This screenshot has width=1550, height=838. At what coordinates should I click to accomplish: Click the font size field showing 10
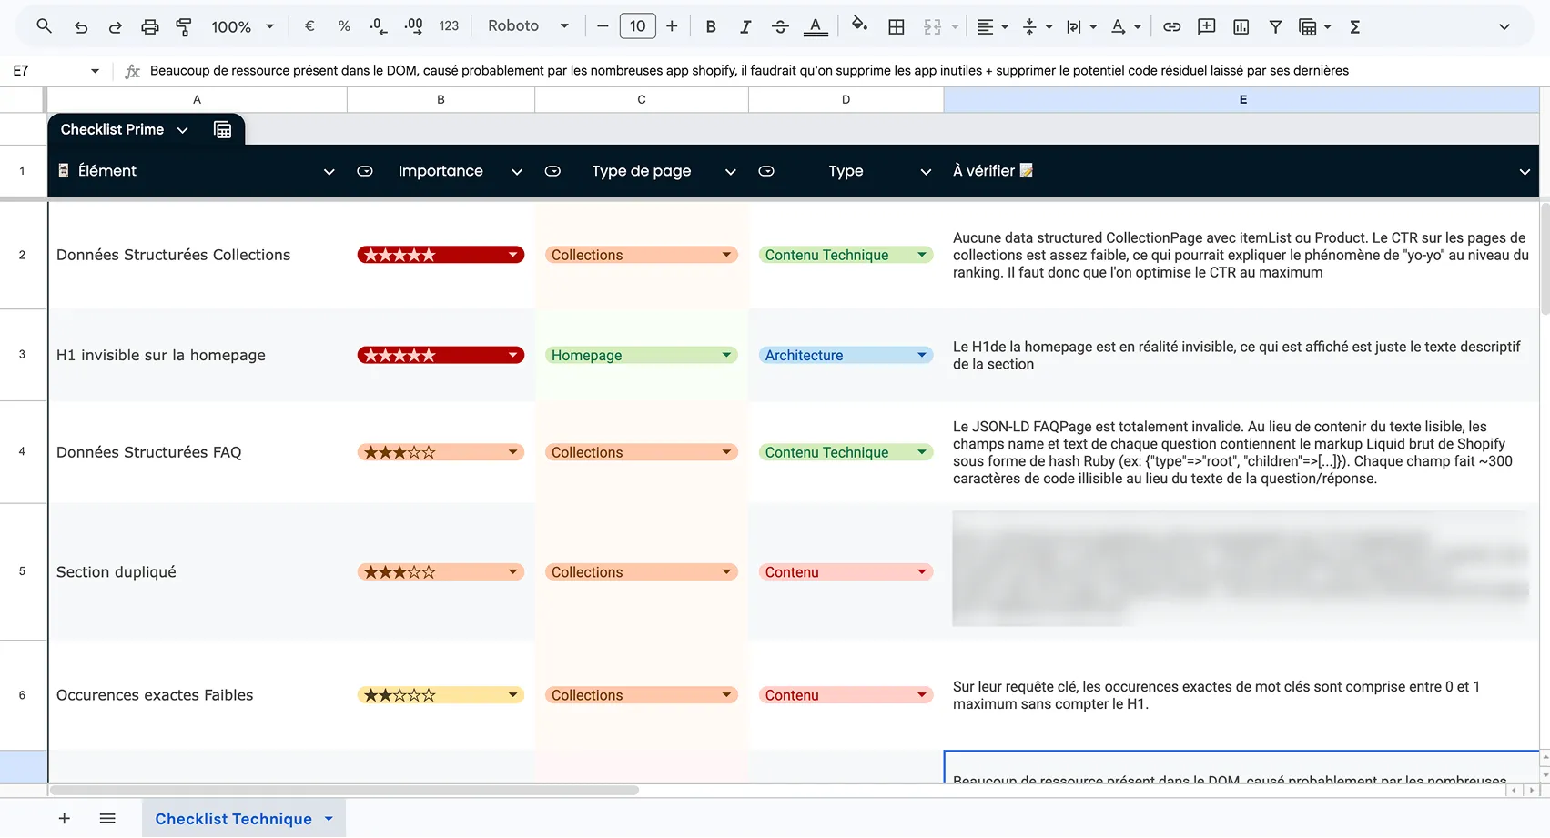point(637,26)
